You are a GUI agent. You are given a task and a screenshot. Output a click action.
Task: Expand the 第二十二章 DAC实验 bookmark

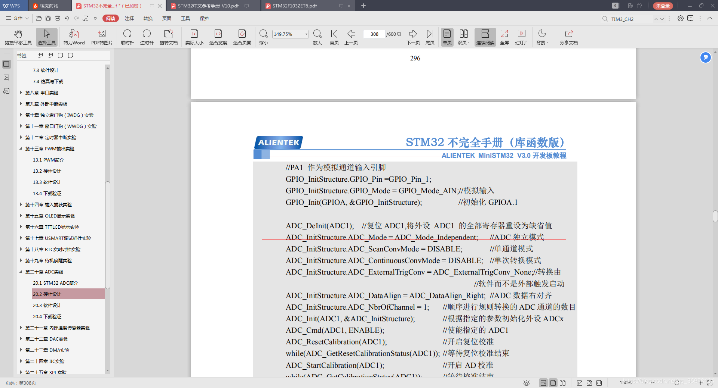21,339
